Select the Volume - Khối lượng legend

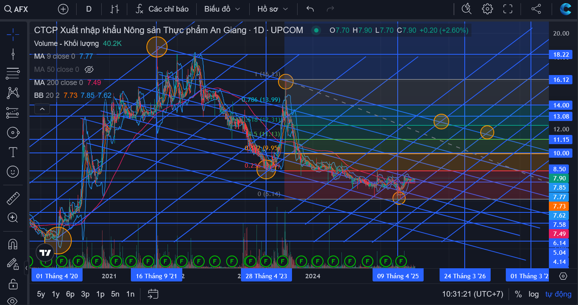point(66,44)
